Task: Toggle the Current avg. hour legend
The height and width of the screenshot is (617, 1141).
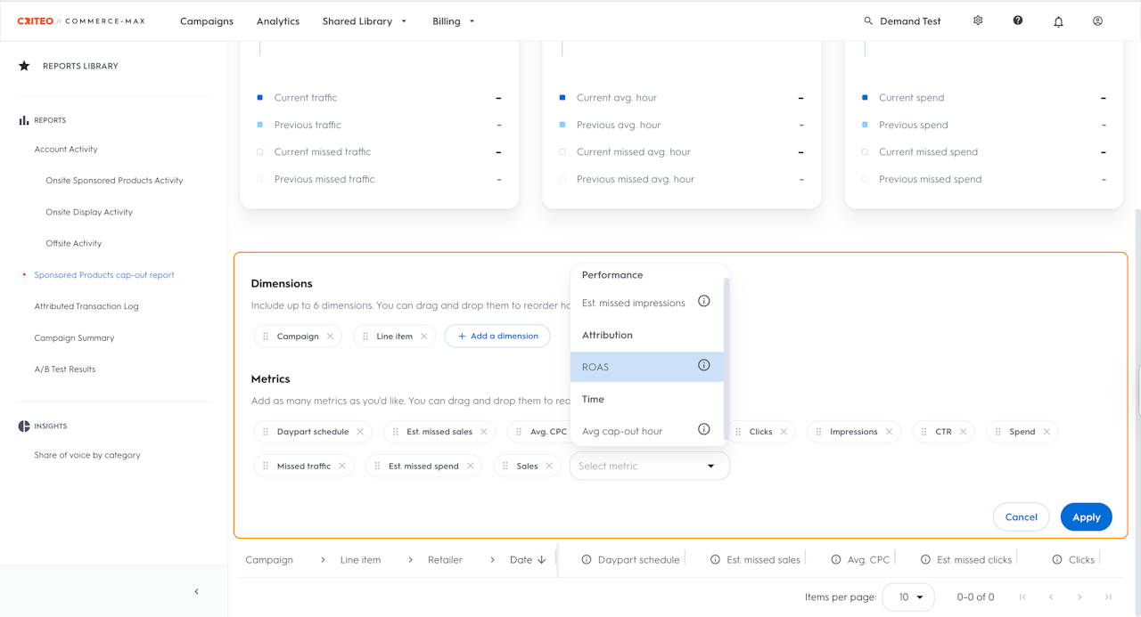Action: click(x=616, y=98)
